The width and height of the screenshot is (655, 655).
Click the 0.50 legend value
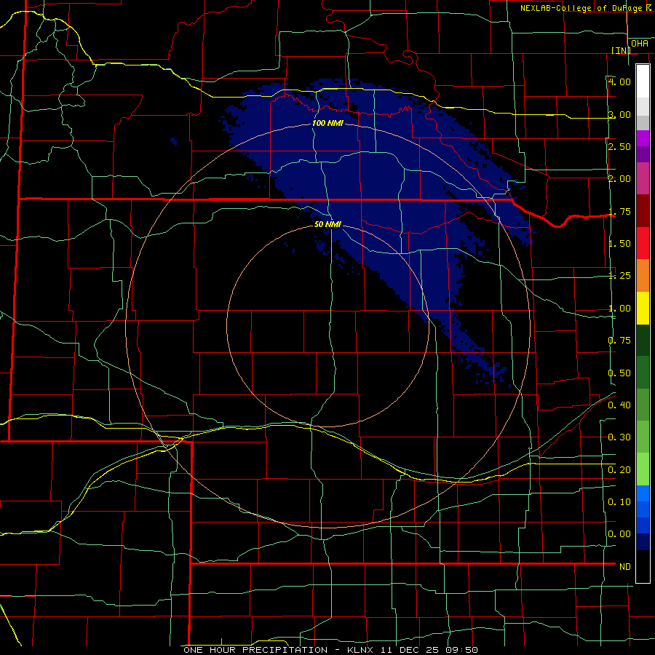619,373
